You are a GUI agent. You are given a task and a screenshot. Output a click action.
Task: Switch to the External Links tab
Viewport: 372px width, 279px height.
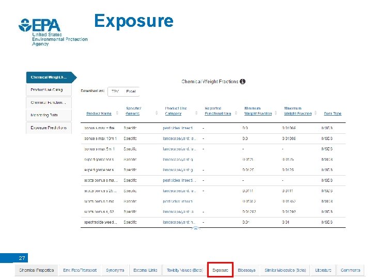[x=145, y=270]
